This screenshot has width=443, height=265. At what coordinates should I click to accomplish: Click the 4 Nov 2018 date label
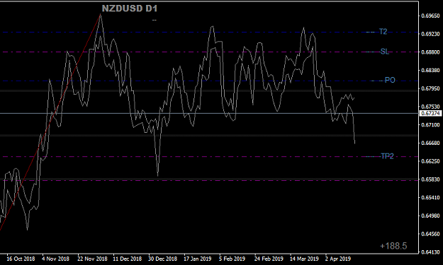tap(56, 259)
